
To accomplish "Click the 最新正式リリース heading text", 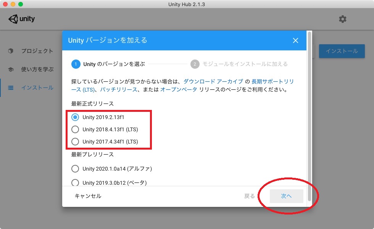I will [x=92, y=104].
